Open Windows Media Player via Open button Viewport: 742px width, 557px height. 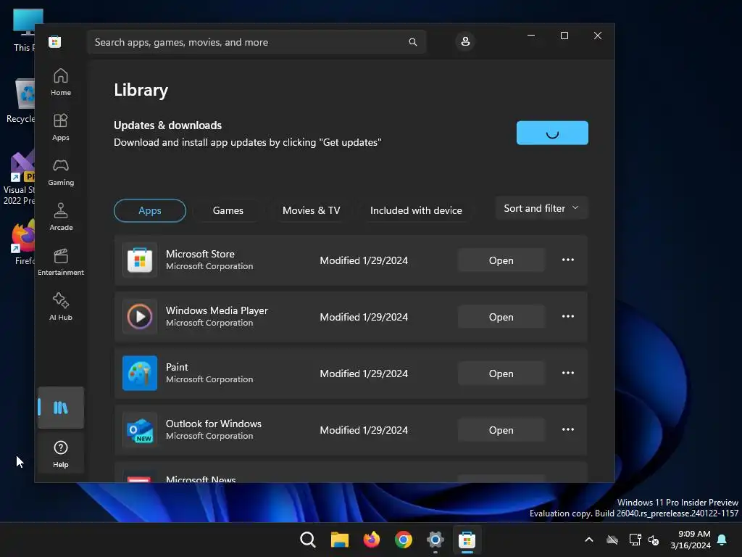coord(501,317)
